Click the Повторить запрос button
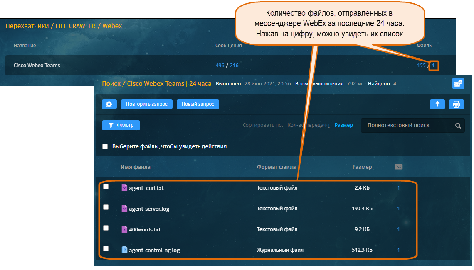The height and width of the screenshot is (270, 474). coord(147,104)
